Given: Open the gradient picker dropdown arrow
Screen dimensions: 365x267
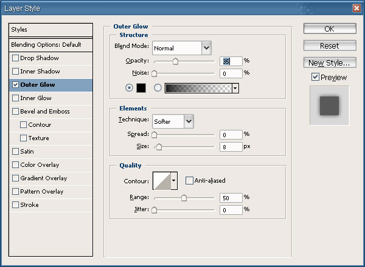Looking at the screenshot, I should pyautogui.click(x=235, y=88).
